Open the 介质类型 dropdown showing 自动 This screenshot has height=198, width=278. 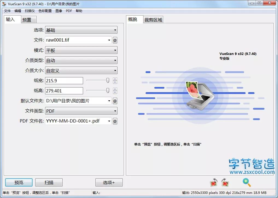pos(81,60)
